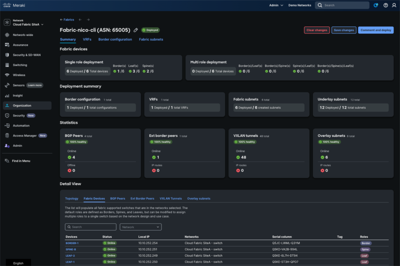Open the user profile icon
400x266 pixels.
pyautogui.click(x=394, y=5)
